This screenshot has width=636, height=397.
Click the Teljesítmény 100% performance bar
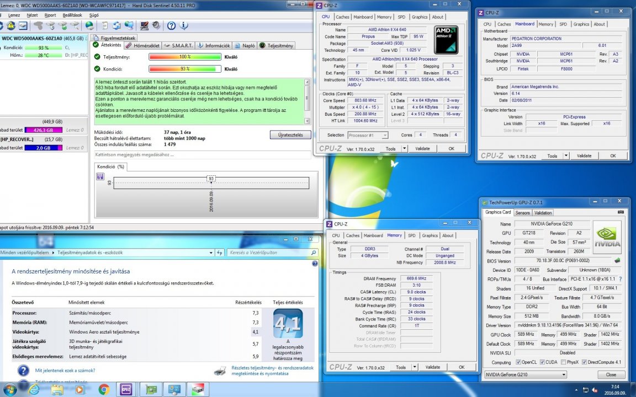click(x=184, y=57)
